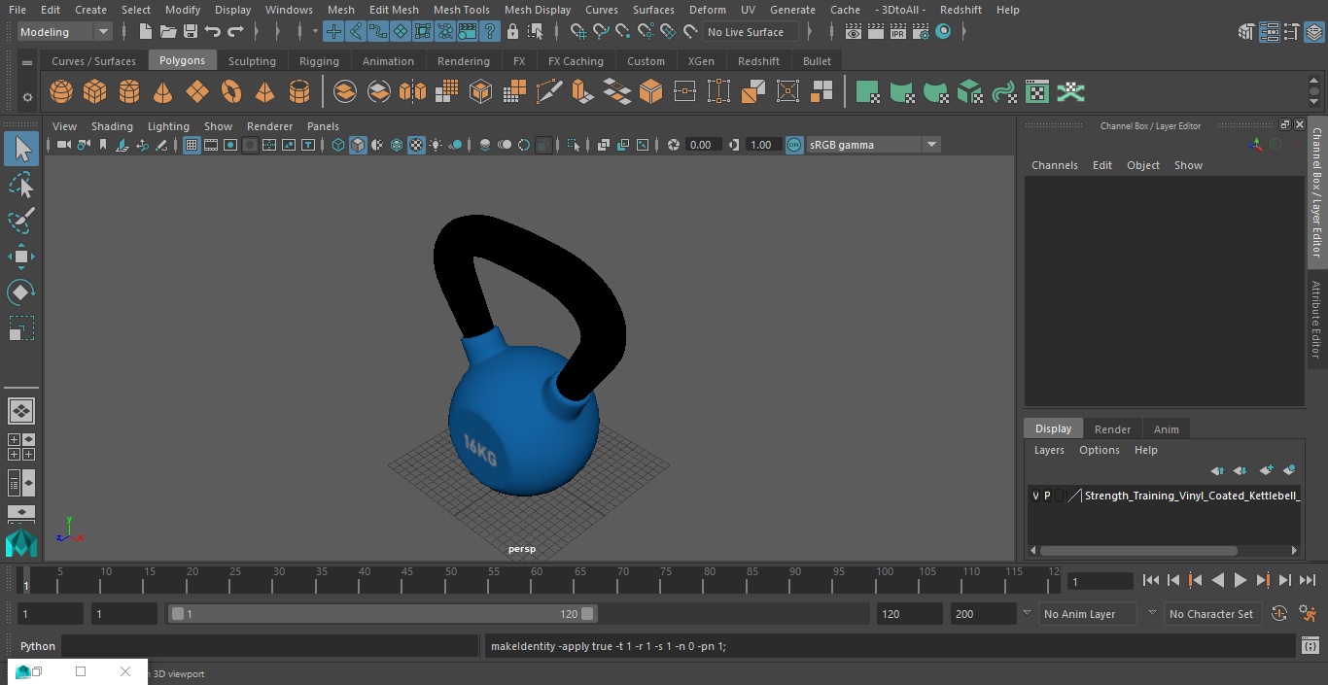Open the Edit Mesh menu
Screen dimensions: 1328x685
[394, 10]
